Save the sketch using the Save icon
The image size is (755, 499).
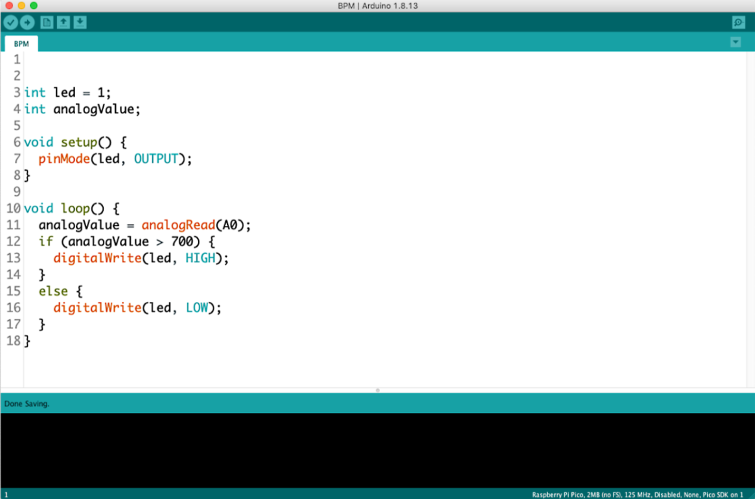click(80, 22)
